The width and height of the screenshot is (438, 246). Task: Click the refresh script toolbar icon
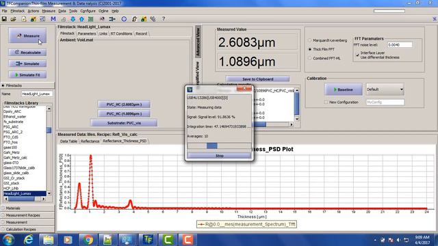[134, 19]
